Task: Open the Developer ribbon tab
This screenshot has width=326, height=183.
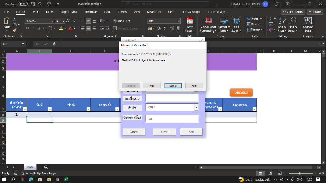Action: (x=154, y=12)
